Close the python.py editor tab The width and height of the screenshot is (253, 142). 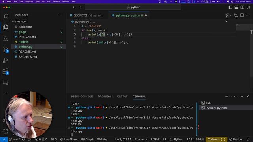146,15
